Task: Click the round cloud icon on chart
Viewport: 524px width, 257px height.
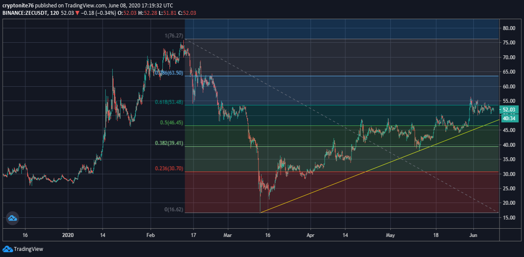Action: click(12, 218)
